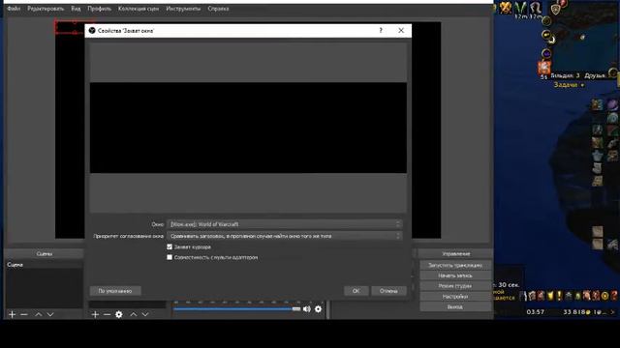Click the 'Управление' panel header

(x=456, y=253)
